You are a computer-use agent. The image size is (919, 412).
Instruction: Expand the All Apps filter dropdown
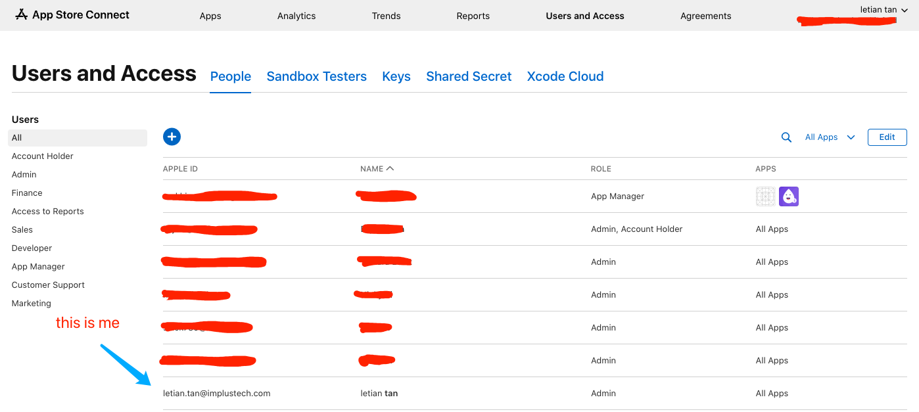[830, 137]
